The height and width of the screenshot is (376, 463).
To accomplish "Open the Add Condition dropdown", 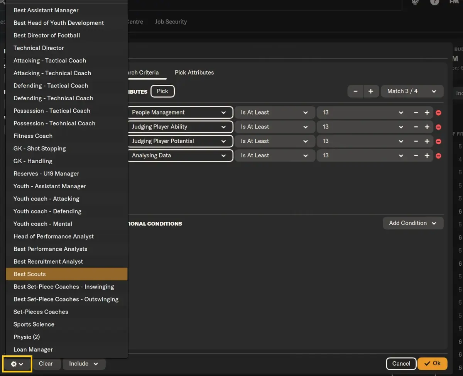I will click(x=413, y=223).
